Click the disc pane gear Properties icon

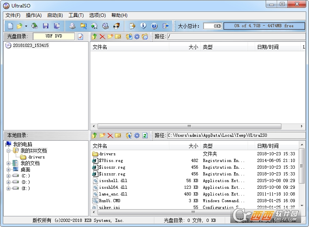pyautogui.click(x=137, y=37)
